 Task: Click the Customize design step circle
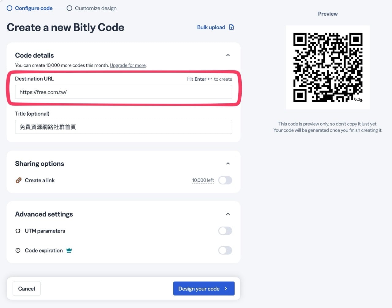(69, 8)
